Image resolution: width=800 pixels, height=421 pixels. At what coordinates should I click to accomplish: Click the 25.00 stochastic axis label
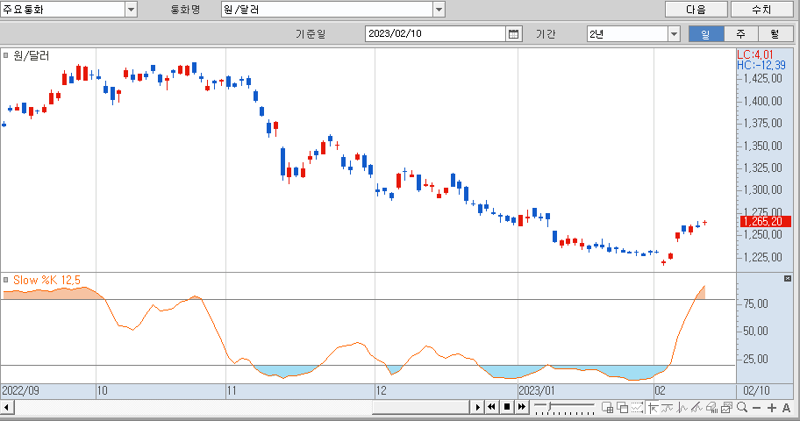[x=755, y=359]
